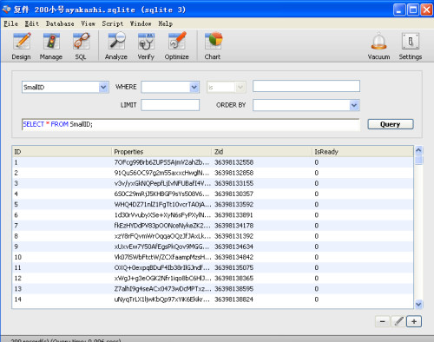This screenshot has width=434, height=342.
Task: Open the Help menu
Action: click(x=165, y=23)
